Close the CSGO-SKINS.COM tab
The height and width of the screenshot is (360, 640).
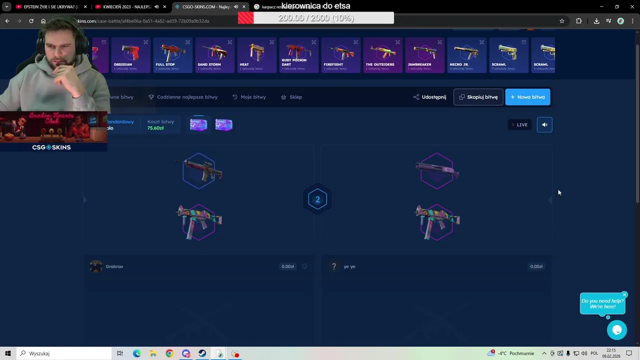coord(243,7)
